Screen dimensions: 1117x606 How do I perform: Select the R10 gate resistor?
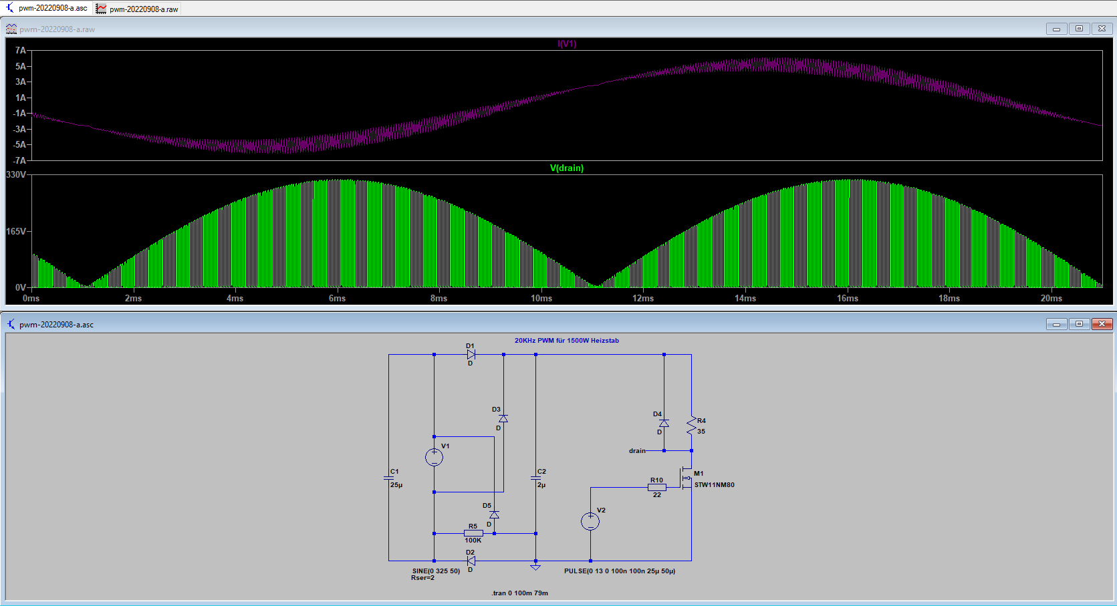[656, 488]
